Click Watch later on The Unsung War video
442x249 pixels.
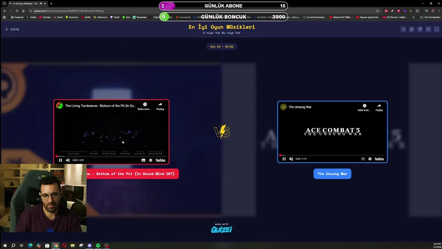pyautogui.click(x=364, y=108)
